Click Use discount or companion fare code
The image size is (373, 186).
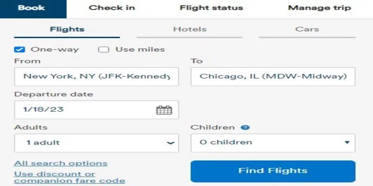tap(69, 178)
